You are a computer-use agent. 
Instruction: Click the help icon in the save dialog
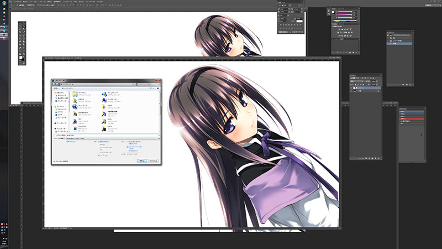tap(158, 89)
